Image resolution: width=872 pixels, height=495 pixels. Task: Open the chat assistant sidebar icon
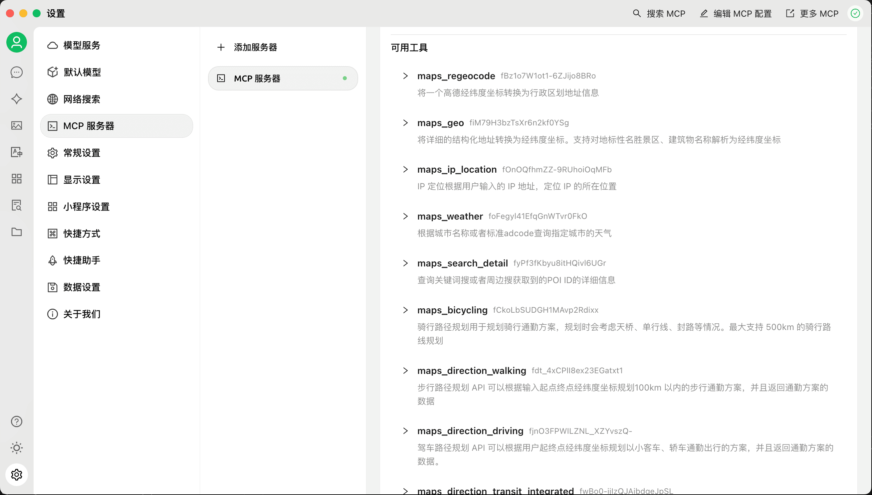[16, 72]
